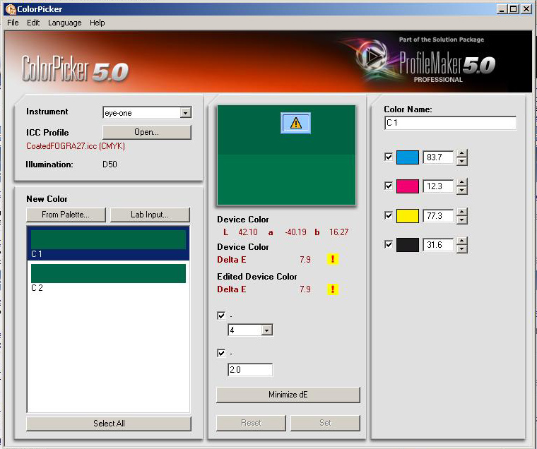
Task: Toggle the magenta channel checkbox
Action: pos(389,186)
